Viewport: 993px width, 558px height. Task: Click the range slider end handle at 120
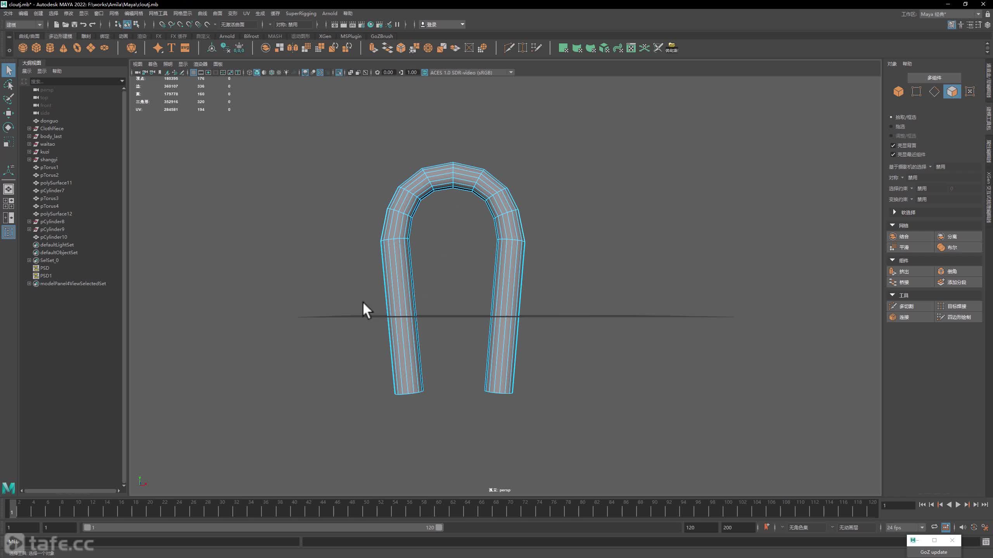[439, 527]
